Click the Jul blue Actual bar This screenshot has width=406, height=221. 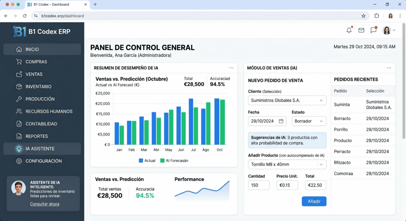tap(191, 122)
